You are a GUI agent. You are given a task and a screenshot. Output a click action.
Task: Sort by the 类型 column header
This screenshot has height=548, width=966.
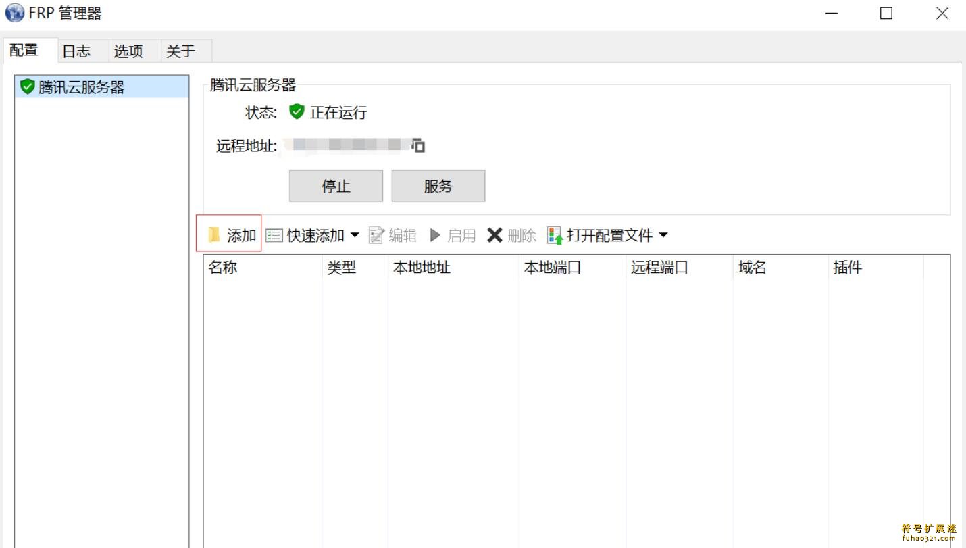[x=355, y=268]
